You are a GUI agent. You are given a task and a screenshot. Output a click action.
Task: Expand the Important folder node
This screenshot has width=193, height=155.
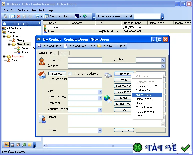coord(4,56)
